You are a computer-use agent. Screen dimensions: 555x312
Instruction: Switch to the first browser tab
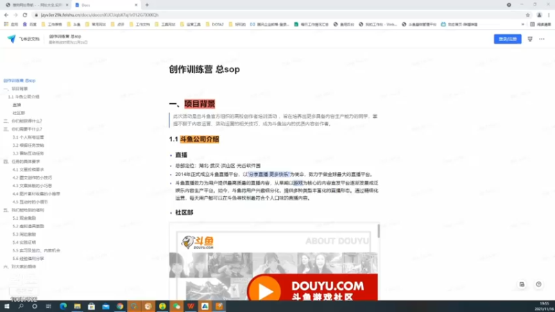point(37,5)
